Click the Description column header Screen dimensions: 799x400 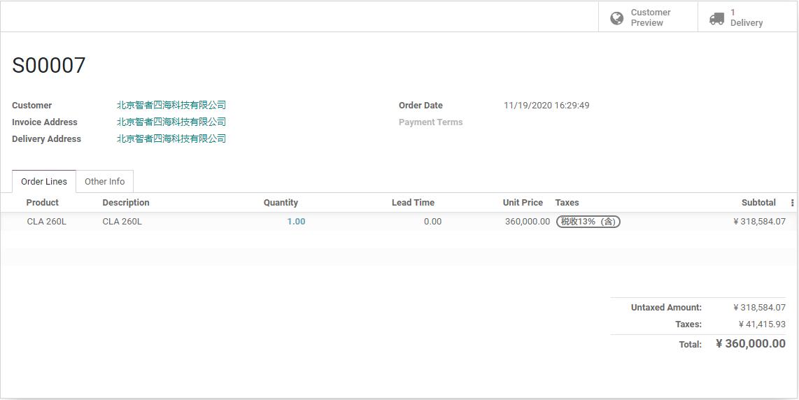pyautogui.click(x=126, y=202)
